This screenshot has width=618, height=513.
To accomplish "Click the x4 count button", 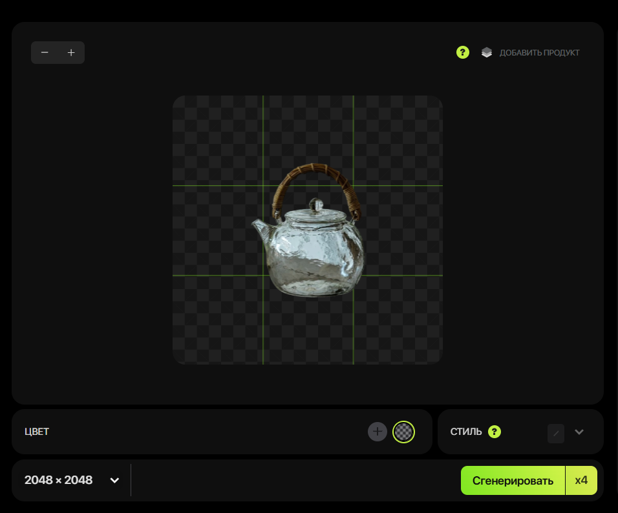I will pos(581,480).
